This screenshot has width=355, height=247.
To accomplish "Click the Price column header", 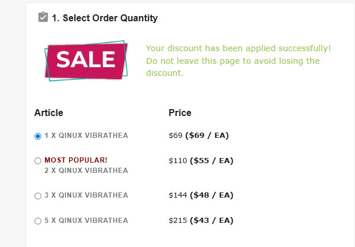I will pyautogui.click(x=180, y=113).
